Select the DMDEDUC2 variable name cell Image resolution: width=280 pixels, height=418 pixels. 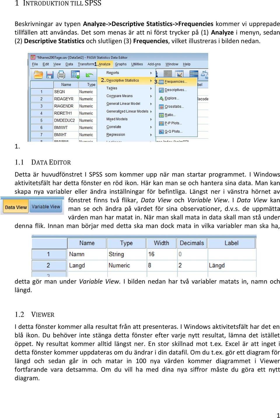66,120
